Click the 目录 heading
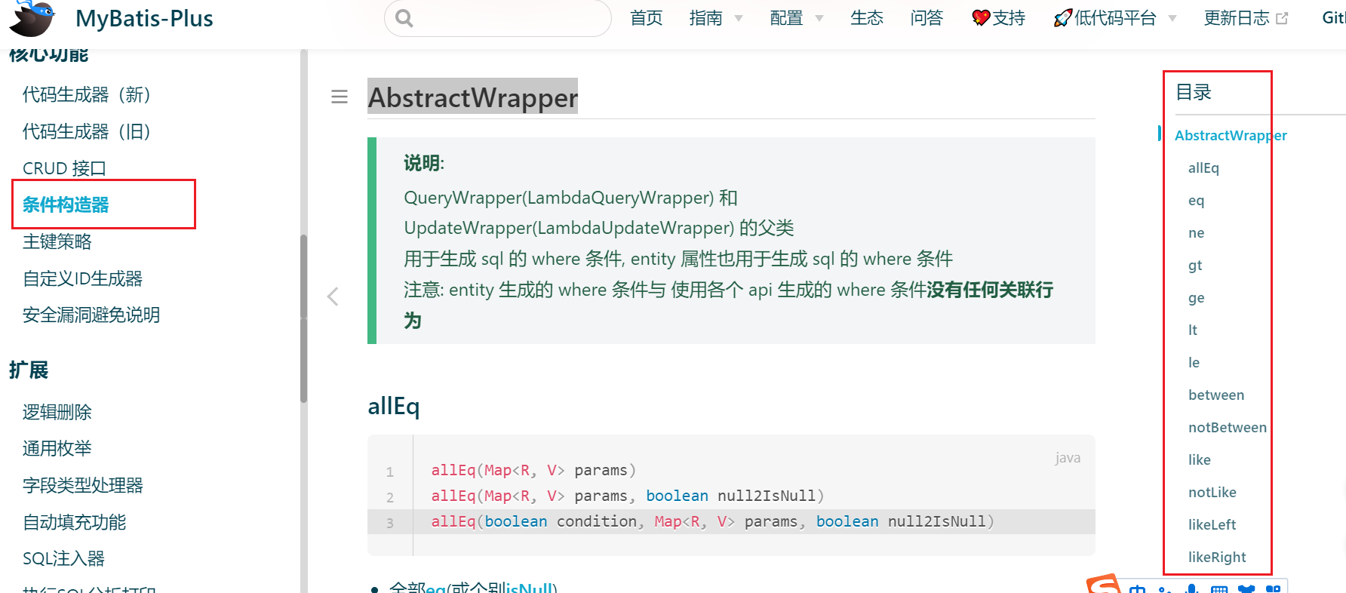The width and height of the screenshot is (1346, 593). 1194,92
